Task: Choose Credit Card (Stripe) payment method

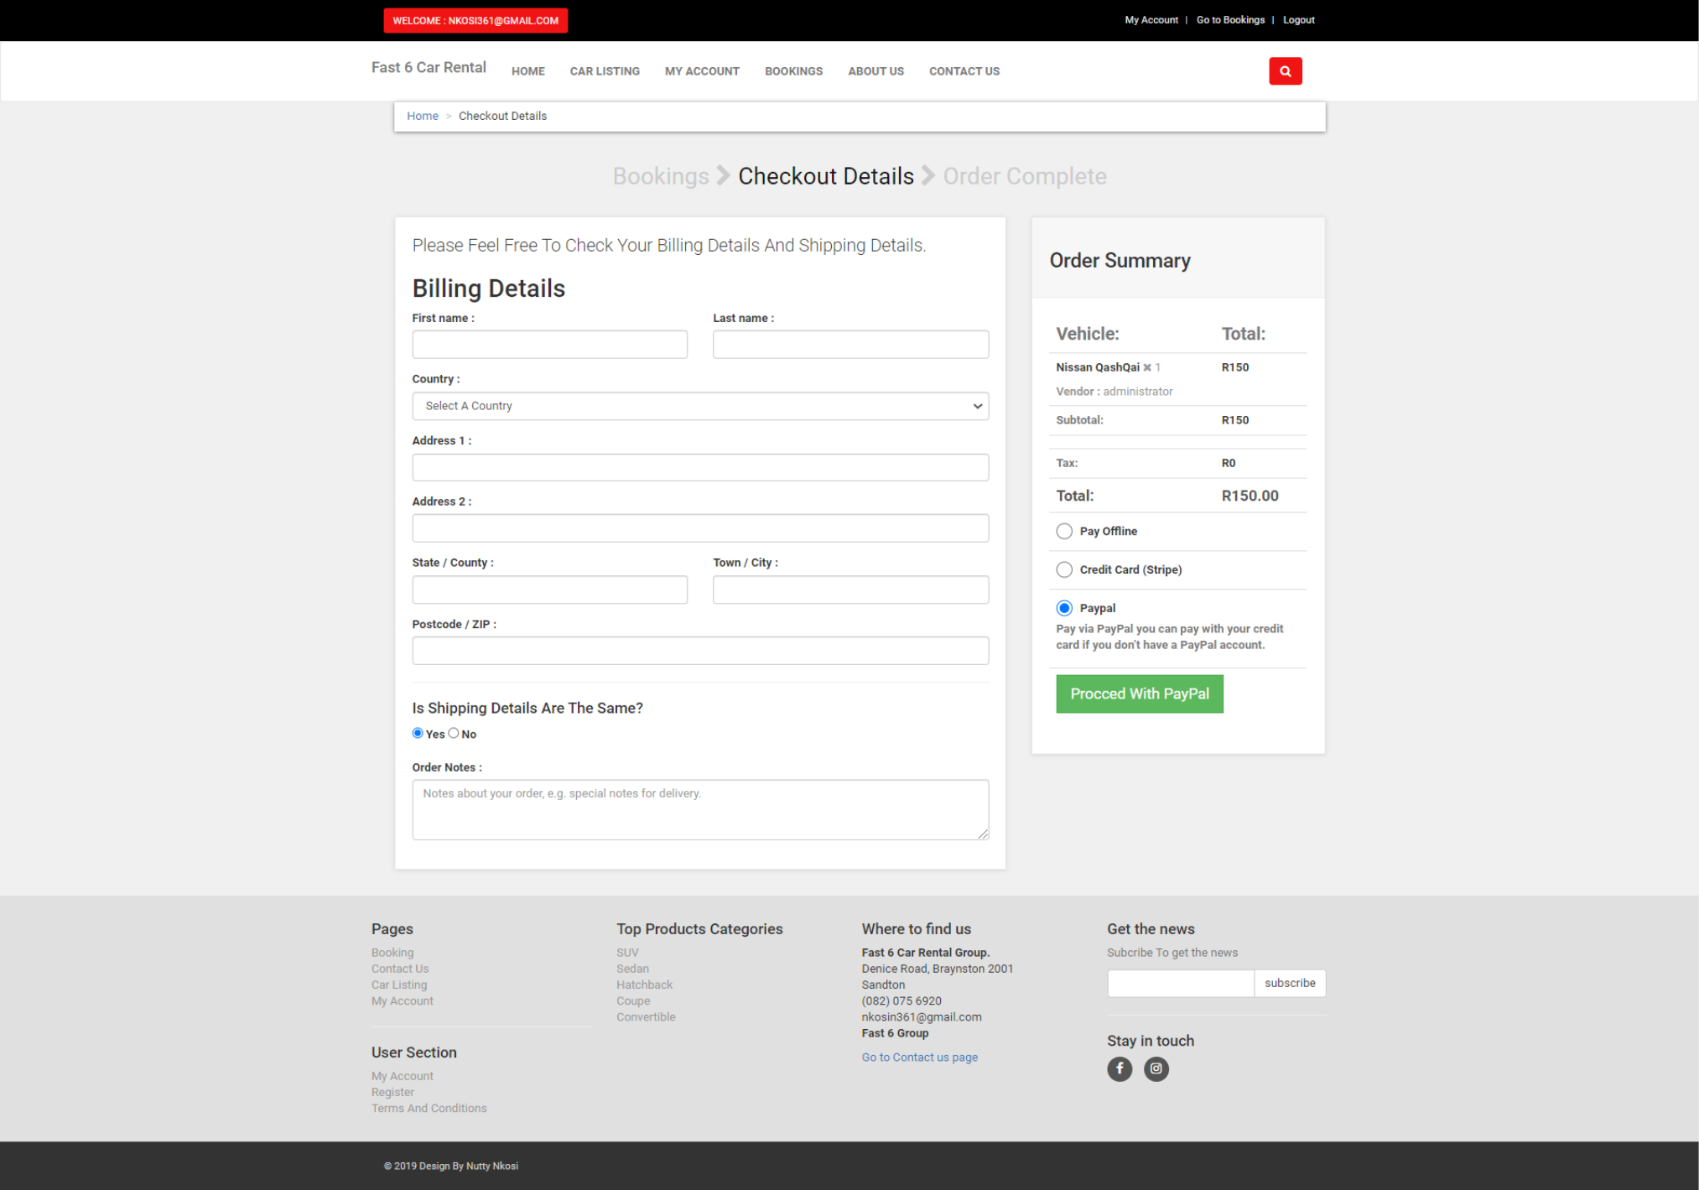Action: [1063, 569]
